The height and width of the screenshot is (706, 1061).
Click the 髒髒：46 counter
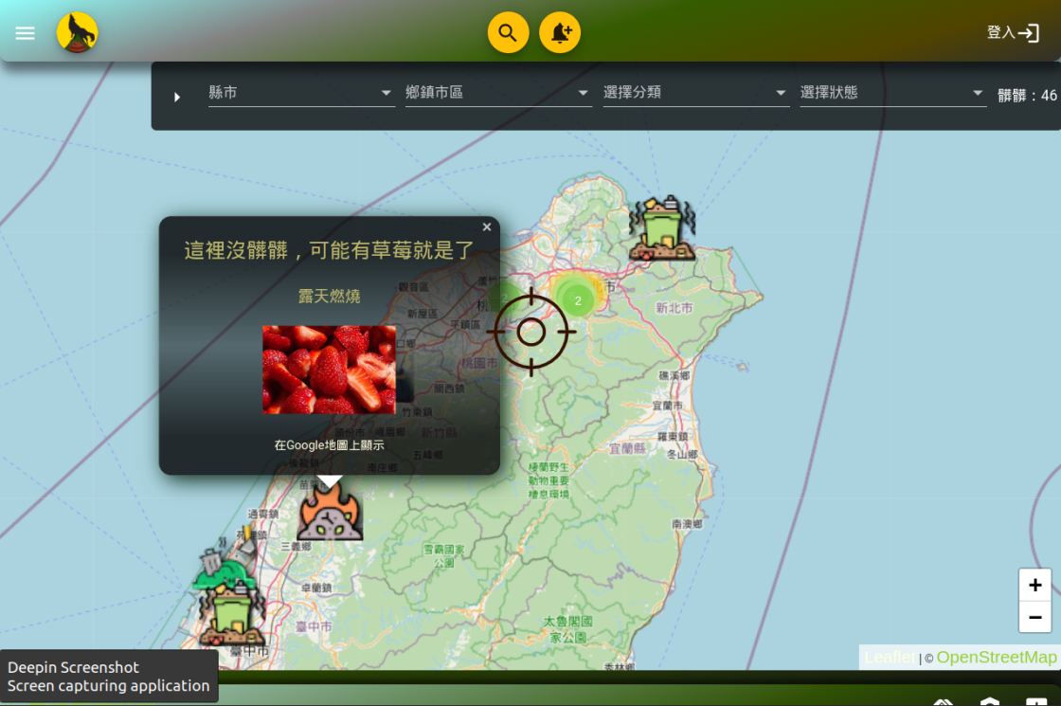tap(1027, 96)
